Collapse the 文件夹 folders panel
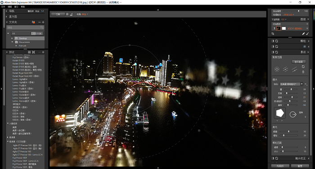 point(7,22)
